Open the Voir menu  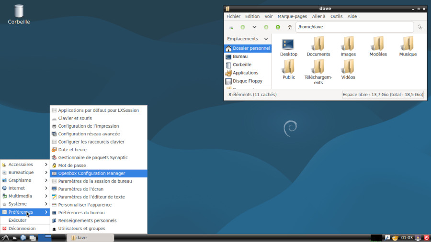(x=269, y=16)
